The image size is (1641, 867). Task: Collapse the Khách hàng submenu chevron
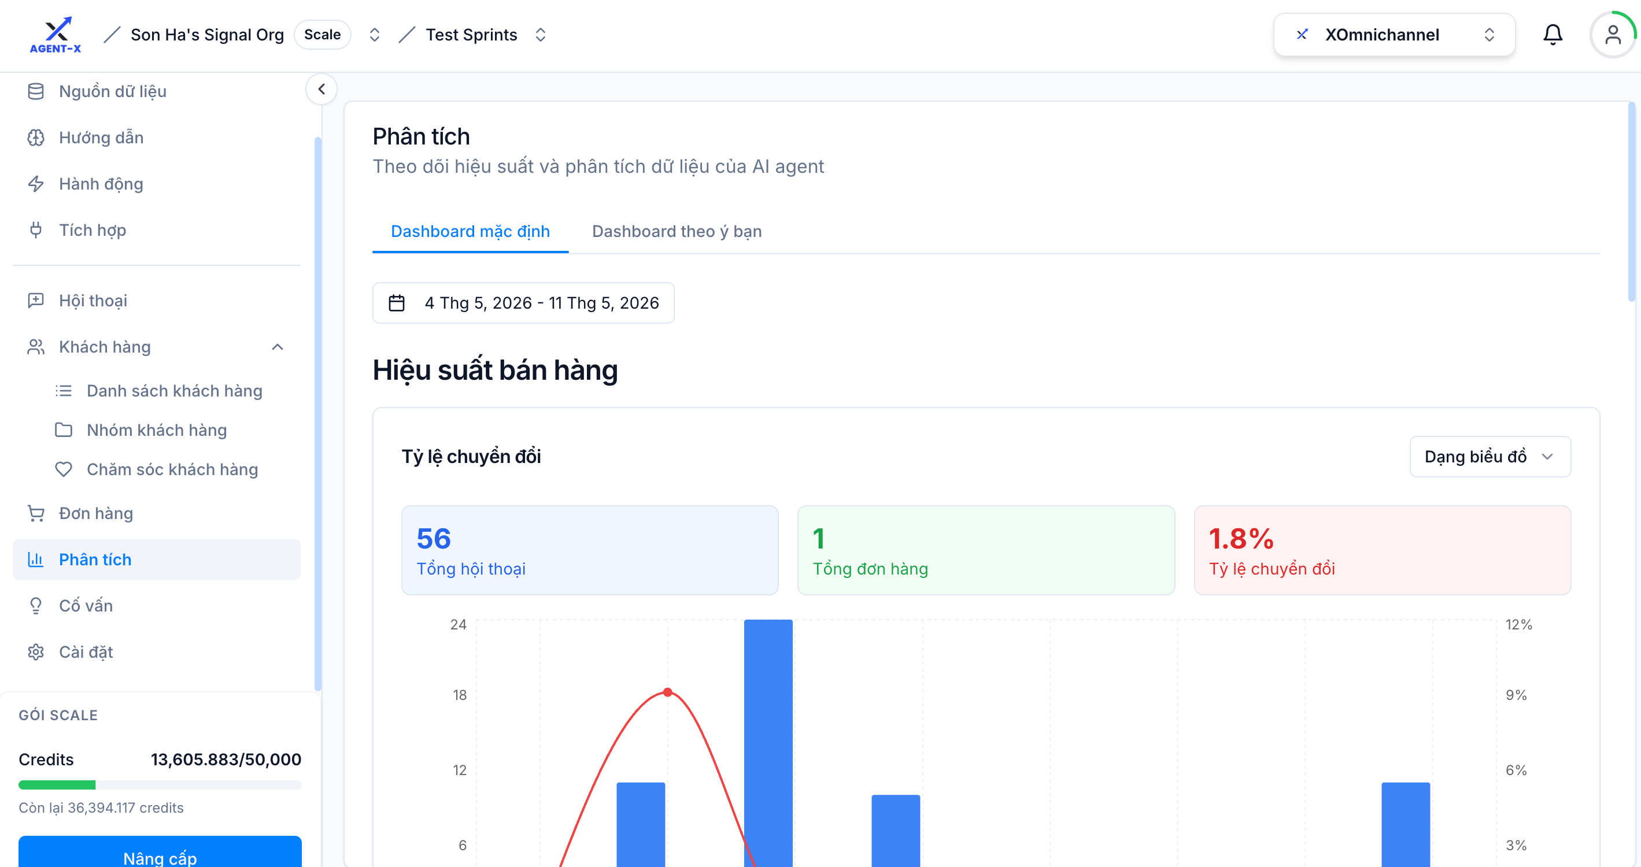coord(278,347)
